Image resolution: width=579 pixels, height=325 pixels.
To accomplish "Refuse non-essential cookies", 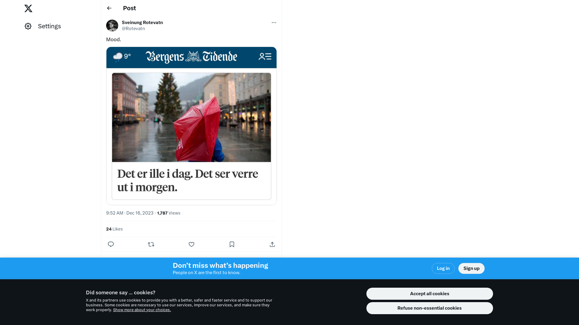I will (x=429, y=308).
